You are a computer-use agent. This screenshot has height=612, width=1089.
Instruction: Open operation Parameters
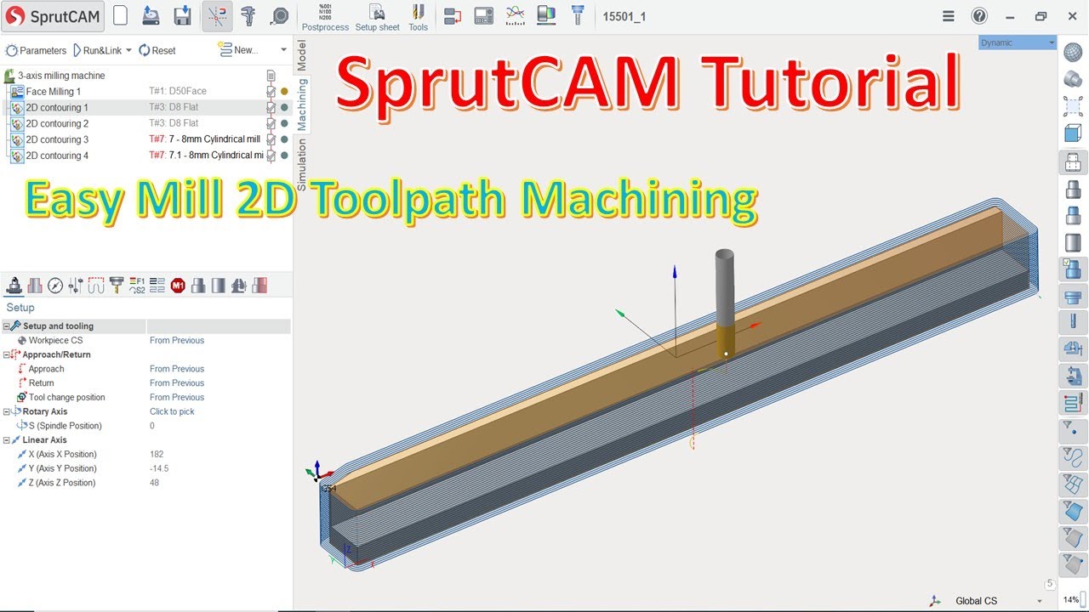tap(36, 50)
